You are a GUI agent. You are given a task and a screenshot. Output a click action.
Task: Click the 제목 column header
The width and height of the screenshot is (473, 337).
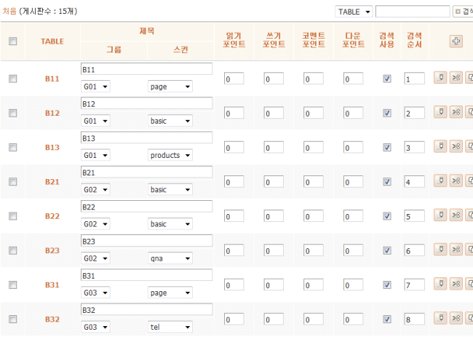[146, 31]
